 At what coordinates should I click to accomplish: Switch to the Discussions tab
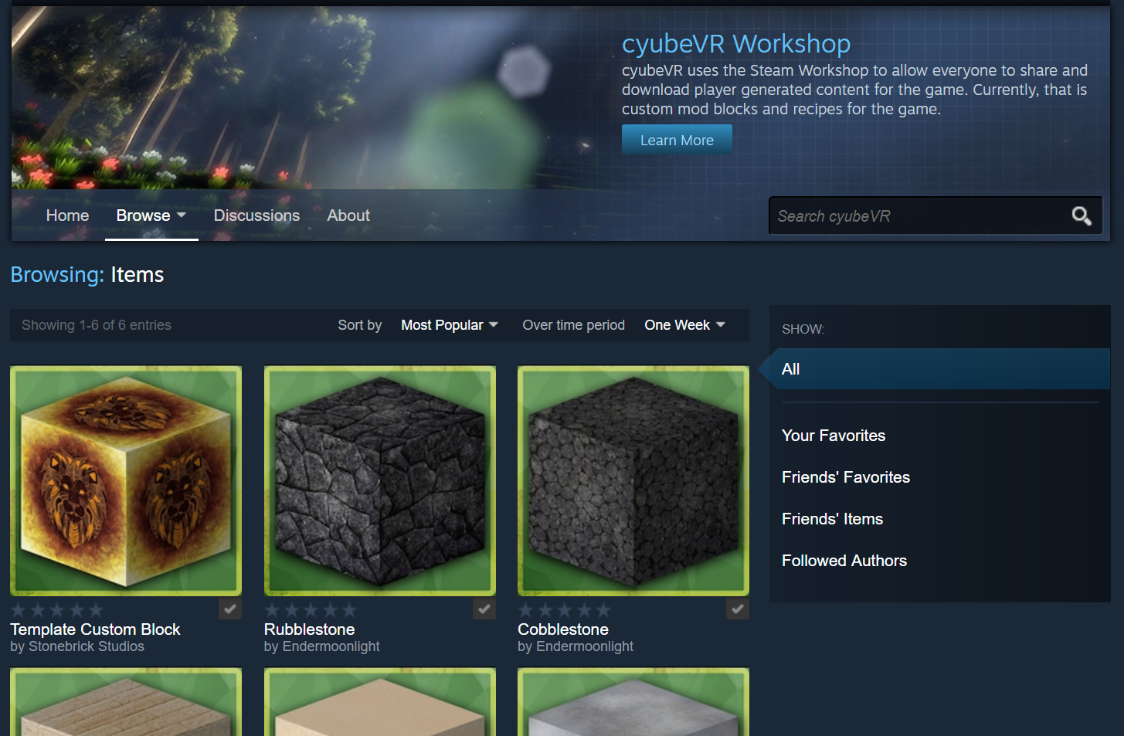point(256,215)
